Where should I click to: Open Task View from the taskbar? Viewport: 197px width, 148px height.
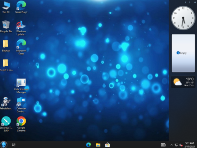pos(14,145)
